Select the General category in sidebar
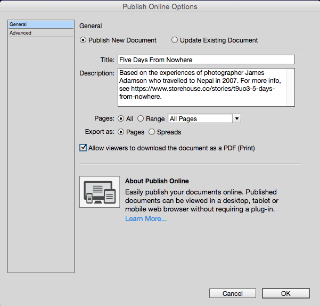Screen dimensions: 320x306 41,24
